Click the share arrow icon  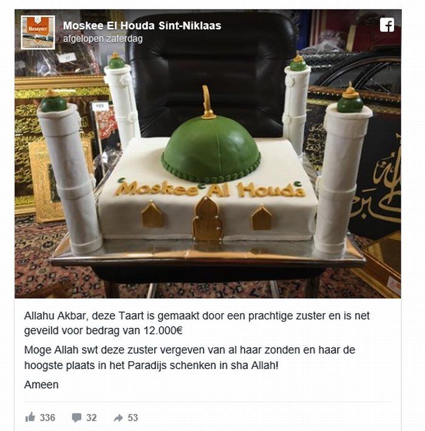click(118, 418)
